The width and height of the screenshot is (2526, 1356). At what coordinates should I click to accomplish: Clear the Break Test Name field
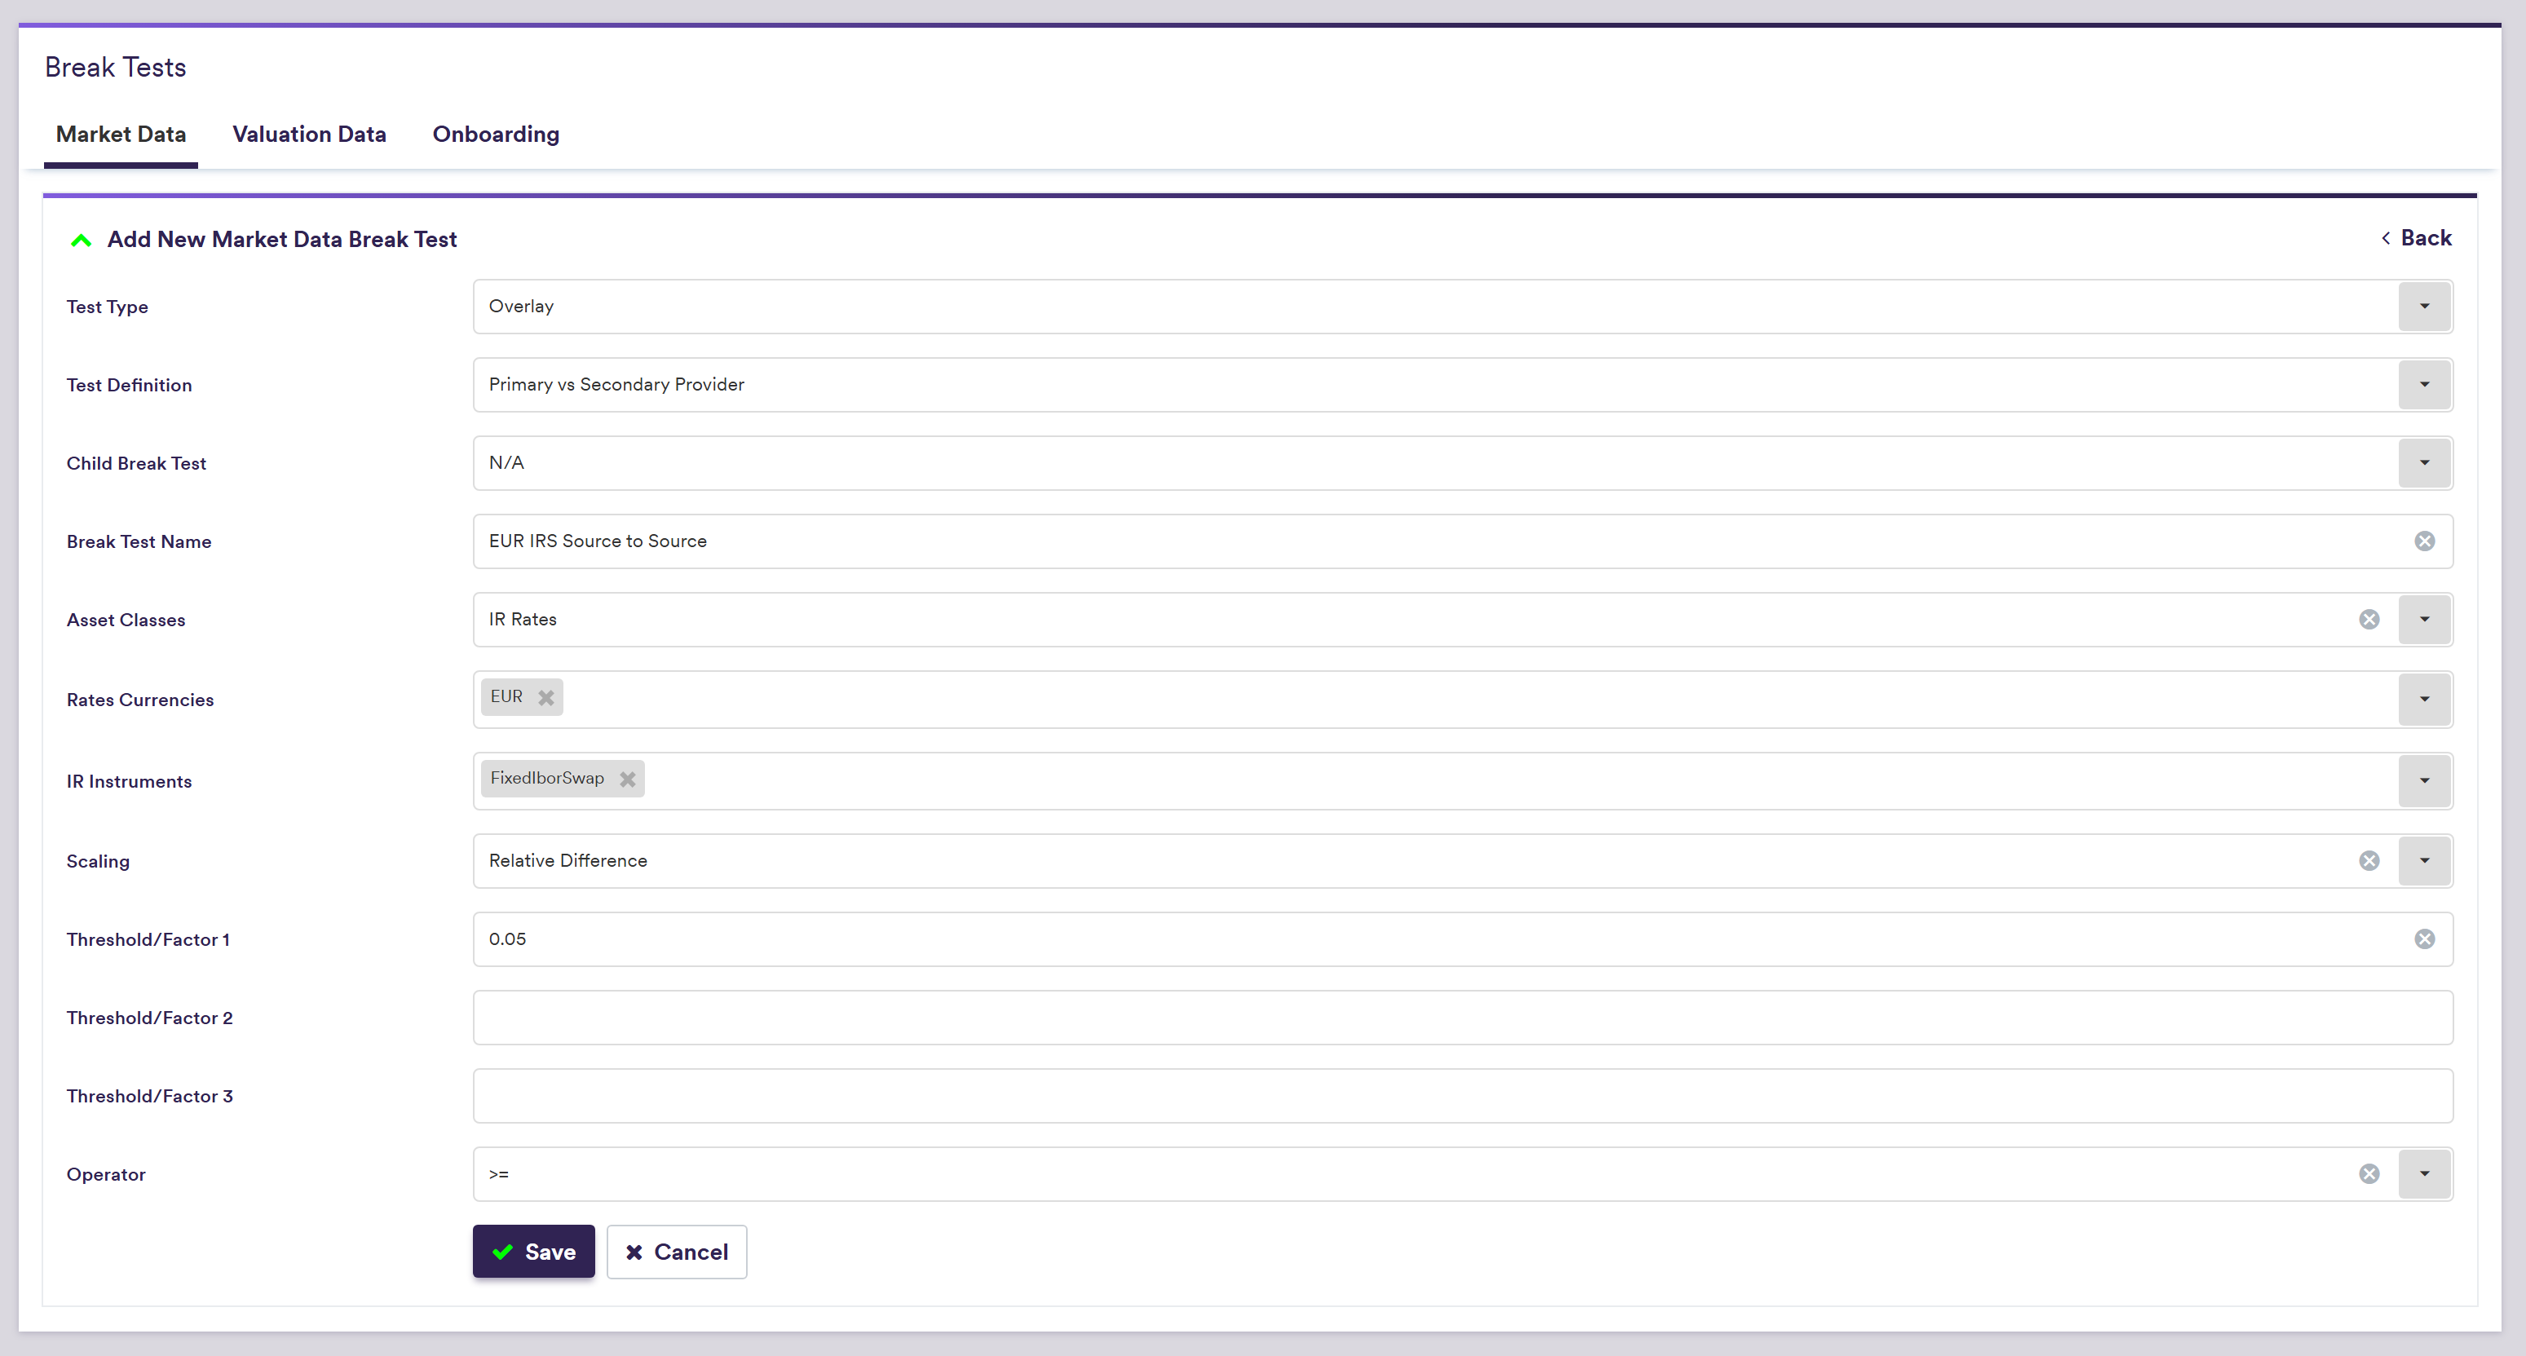click(x=2424, y=541)
